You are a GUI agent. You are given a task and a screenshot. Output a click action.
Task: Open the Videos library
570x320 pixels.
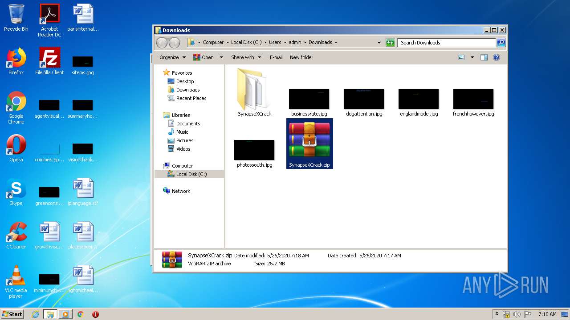(x=183, y=149)
